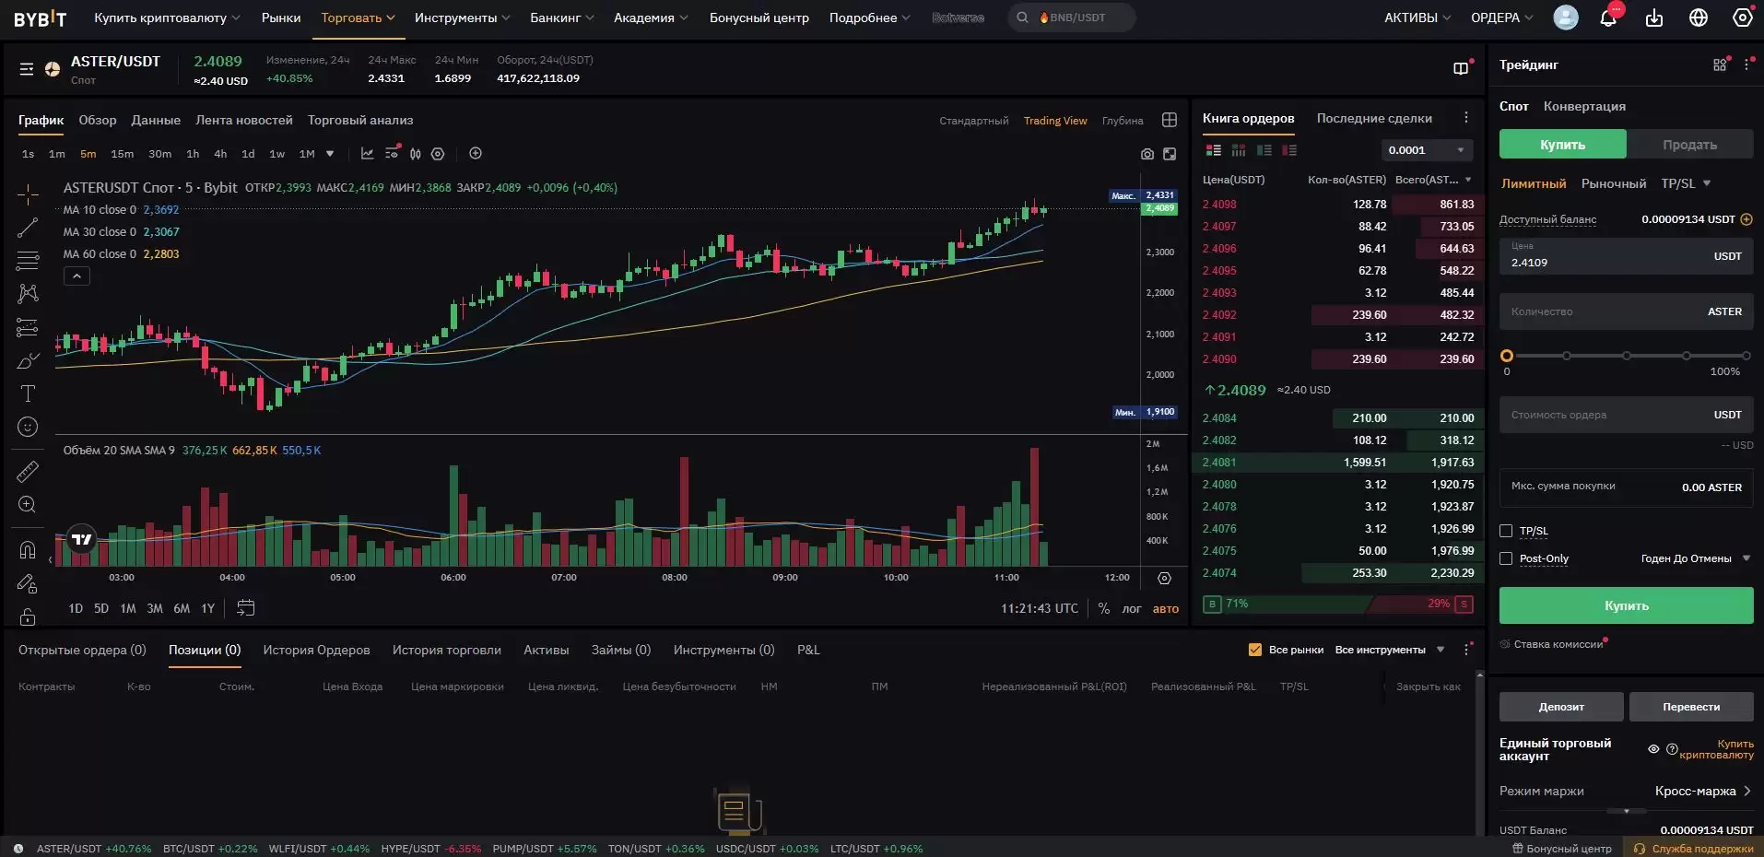Open the 'Последние сделки' tab
Image resolution: width=1764 pixels, height=857 pixels.
coord(1373,118)
